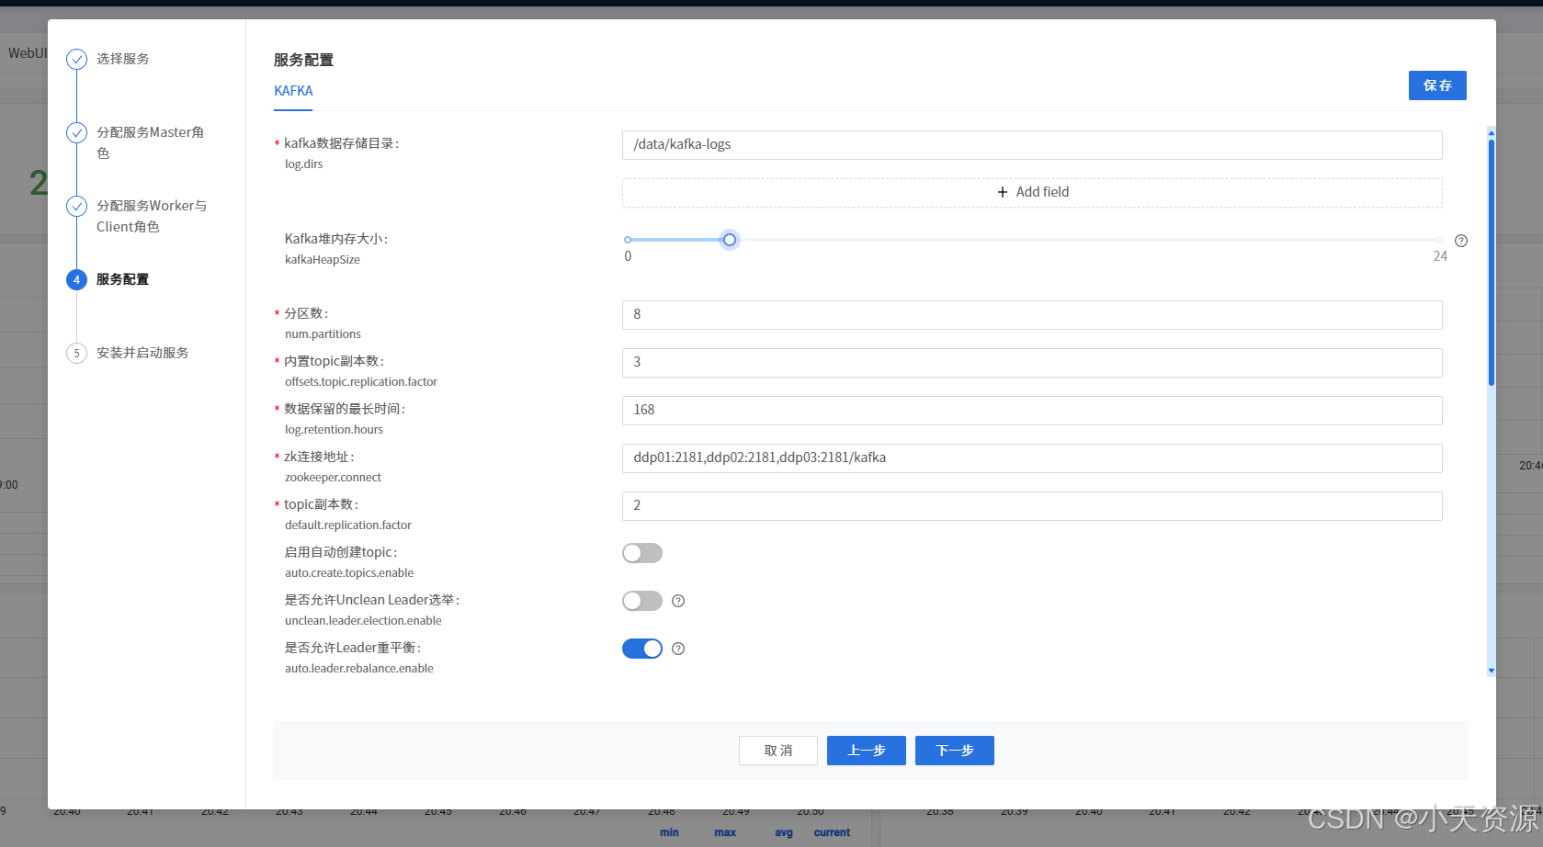1543x847 pixels.
Task: Disable auto.leader.rebalance.enable switch
Action: click(x=642, y=649)
